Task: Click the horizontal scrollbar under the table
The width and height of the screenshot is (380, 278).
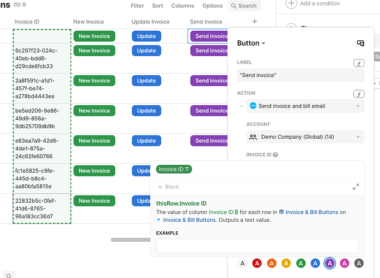Action: tap(130, 240)
